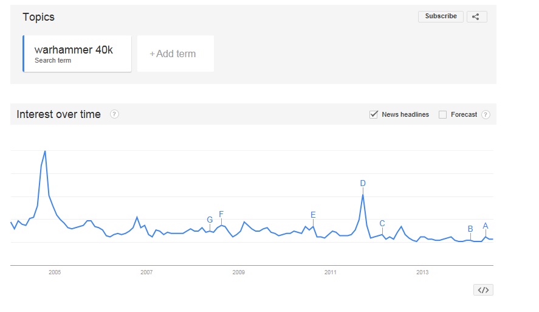Click news headline marker C
Screen dimensions: 539x312
tap(382, 224)
